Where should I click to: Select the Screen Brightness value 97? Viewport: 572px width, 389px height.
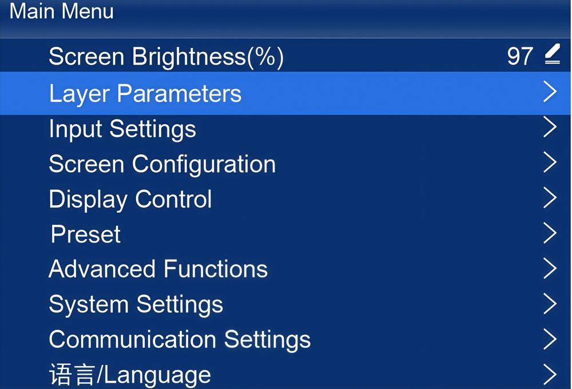520,57
